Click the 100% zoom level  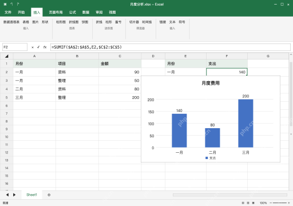tap(263, 203)
